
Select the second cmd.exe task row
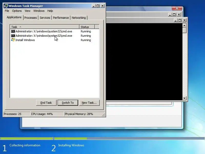[x=55, y=36]
